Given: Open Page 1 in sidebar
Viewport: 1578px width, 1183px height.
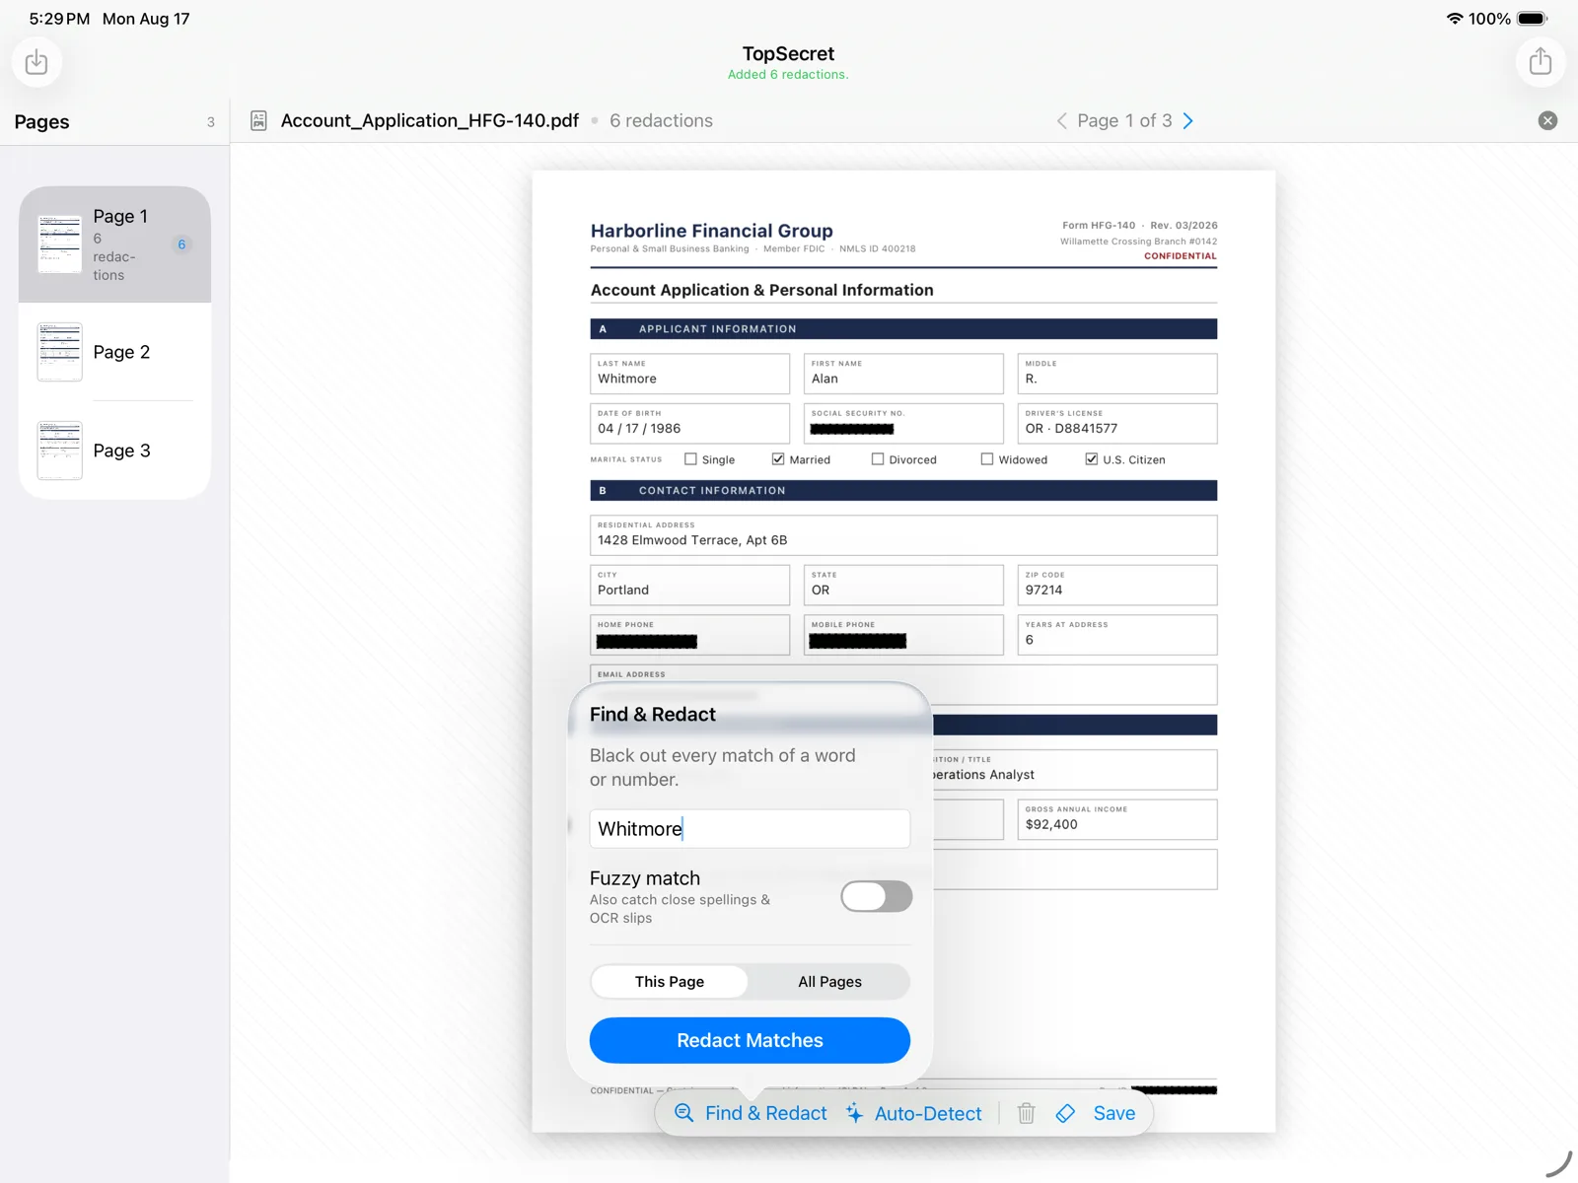Looking at the screenshot, I should [x=114, y=244].
